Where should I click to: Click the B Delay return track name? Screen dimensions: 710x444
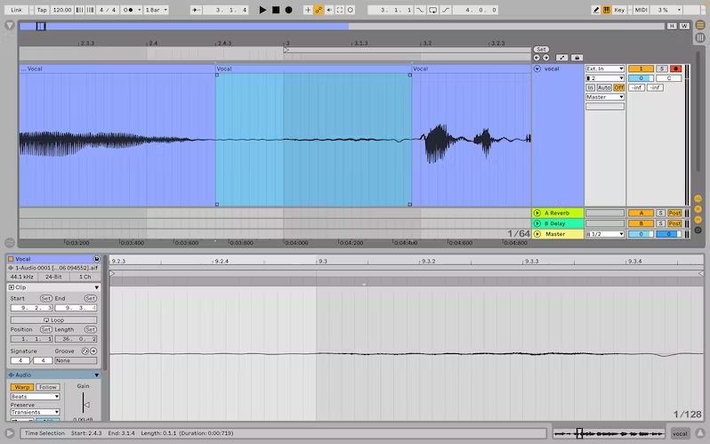coord(554,223)
